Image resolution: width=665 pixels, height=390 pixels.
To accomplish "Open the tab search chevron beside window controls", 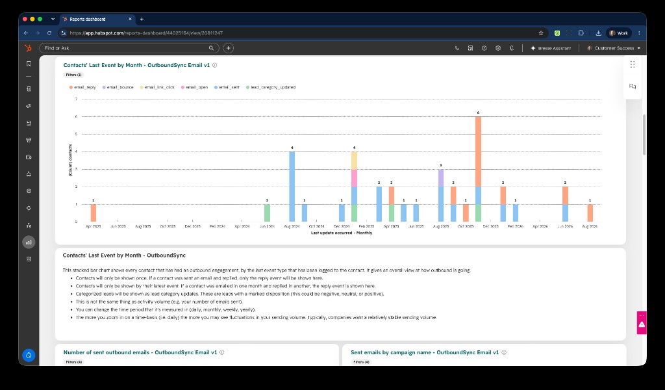I will [x=53, y=19].
